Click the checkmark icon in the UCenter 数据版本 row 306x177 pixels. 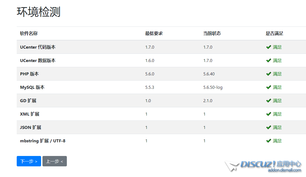(269, 60)
